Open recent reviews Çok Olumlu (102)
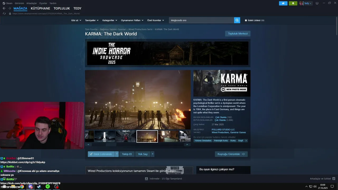This screenshot has height=190, width=338. 223,117
